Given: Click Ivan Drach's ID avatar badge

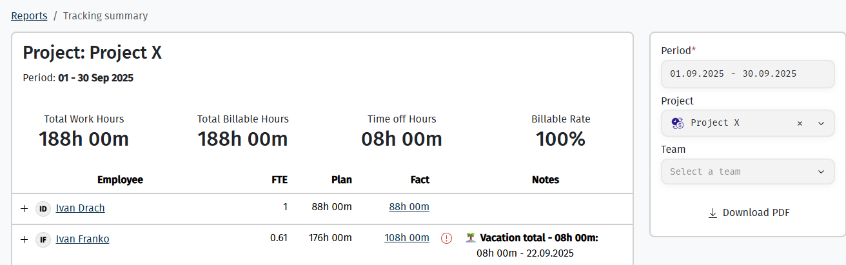Looking at the screenshot, I should (x=43, y=208).
